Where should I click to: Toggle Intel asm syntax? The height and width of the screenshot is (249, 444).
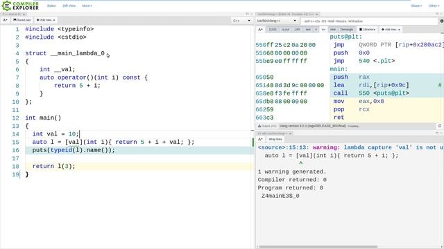(333, 29)
